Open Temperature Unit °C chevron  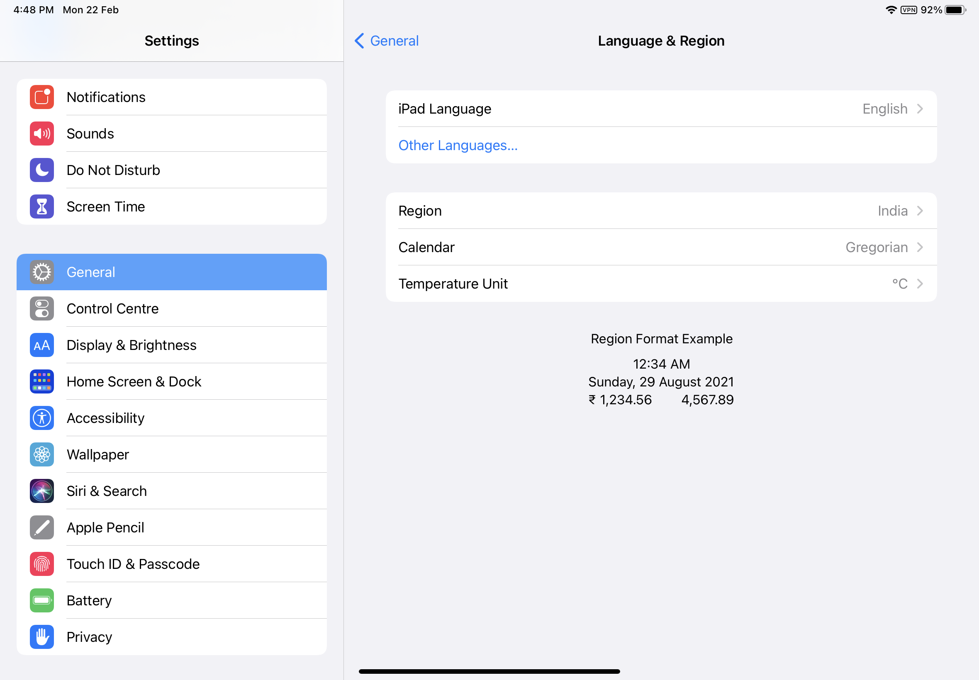pos(920,284)
